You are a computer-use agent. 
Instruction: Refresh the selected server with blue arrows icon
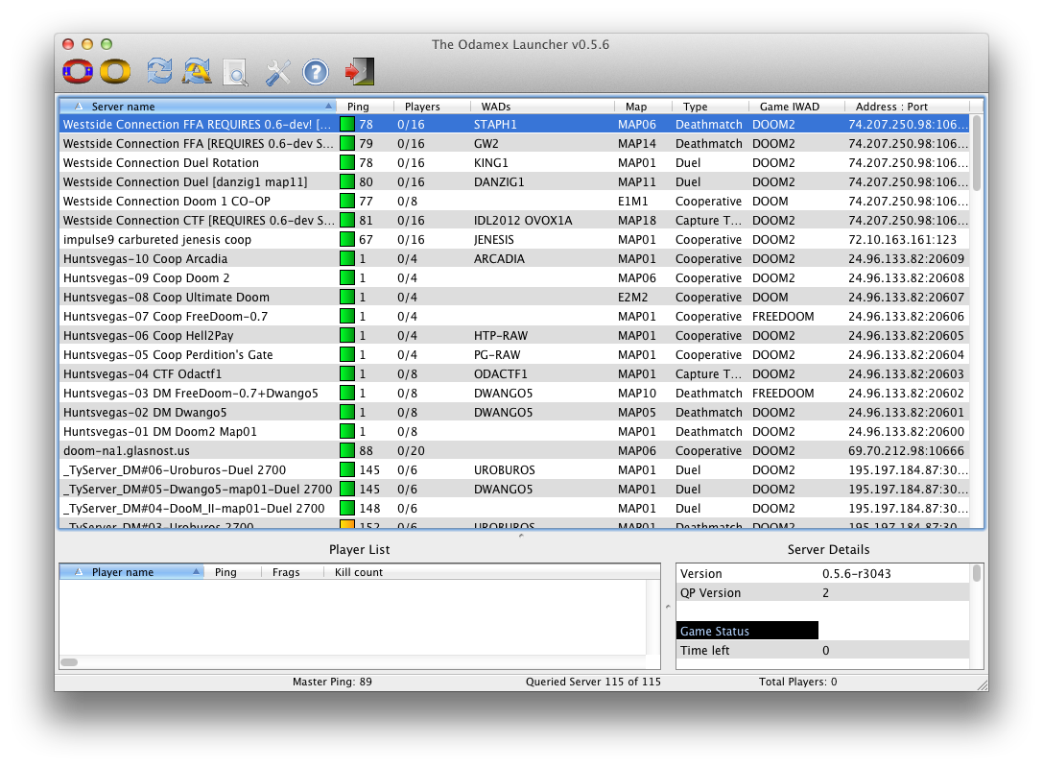click(x=159, y=71)
